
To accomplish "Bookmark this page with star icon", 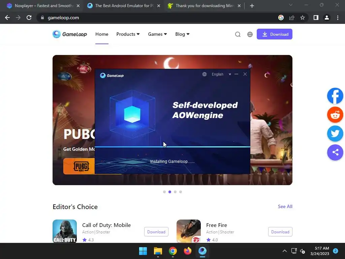I will (303, 18).
